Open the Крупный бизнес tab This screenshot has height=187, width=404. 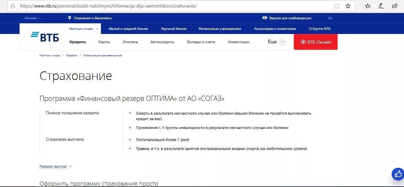click(x=174, y=29)
